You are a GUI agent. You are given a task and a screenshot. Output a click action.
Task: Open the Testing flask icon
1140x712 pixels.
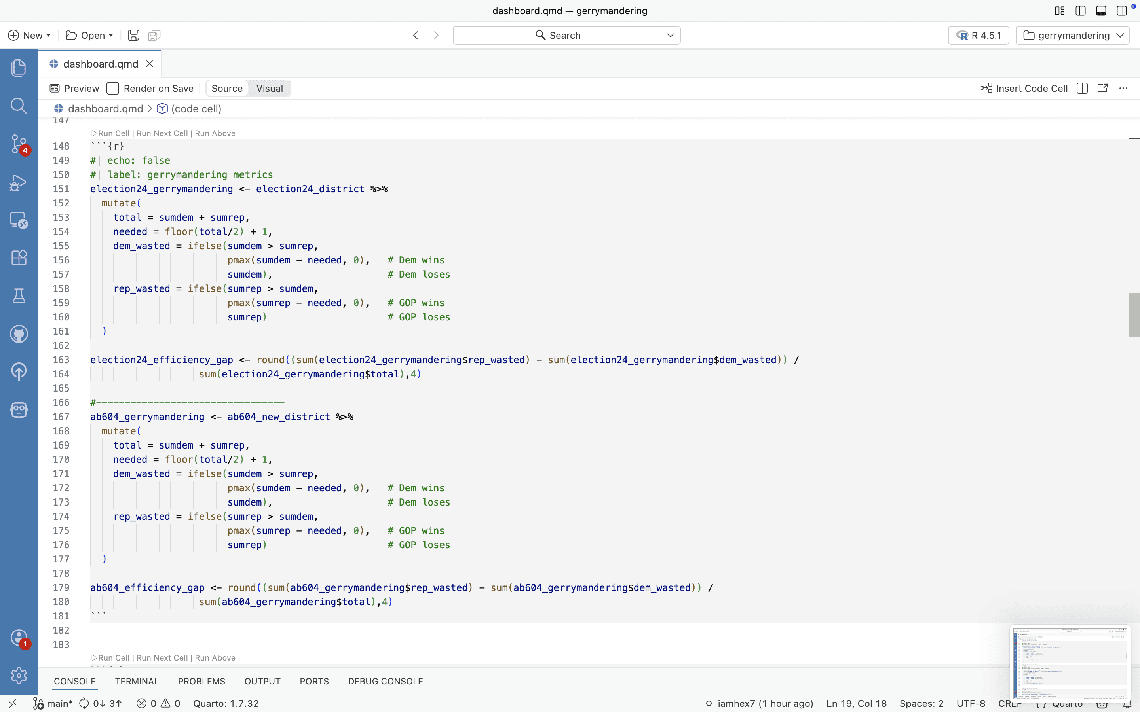(19, 296)
